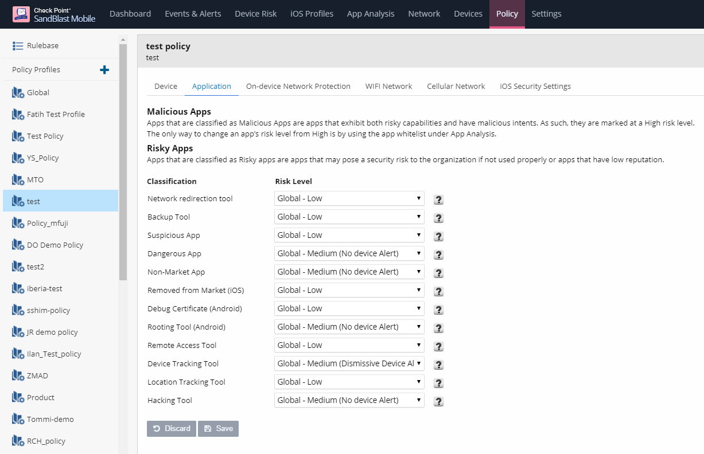The width and height of the screenshot is (704, 454).
Task: Open help for Device Tracking Tool
Action: point(438,365)
